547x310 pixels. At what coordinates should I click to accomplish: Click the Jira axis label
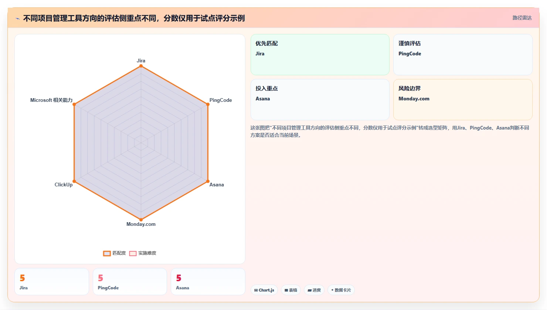(x=141, y=61)
